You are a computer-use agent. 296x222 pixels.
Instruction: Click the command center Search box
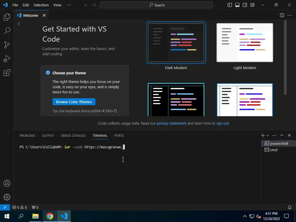pyautogui.click(x=156, y=5)
